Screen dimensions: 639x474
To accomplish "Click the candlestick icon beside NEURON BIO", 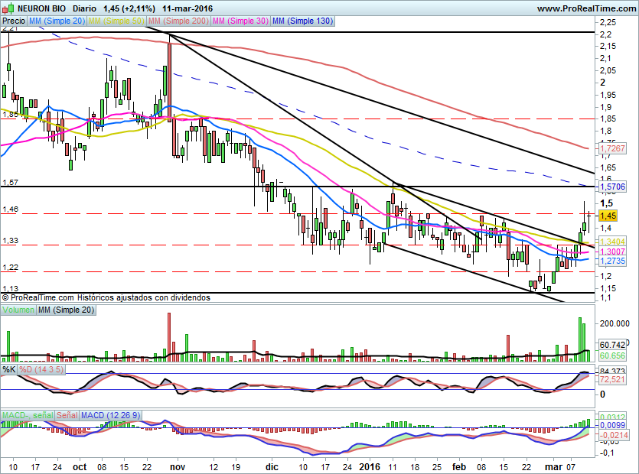I will [5, 8].
